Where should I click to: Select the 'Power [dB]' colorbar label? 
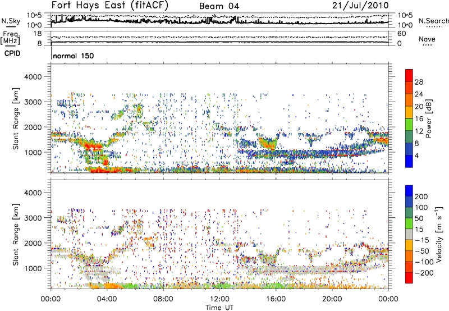(x=428, y=118)
